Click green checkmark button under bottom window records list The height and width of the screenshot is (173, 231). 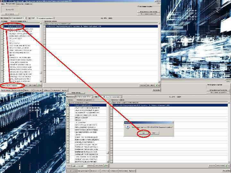227,166
